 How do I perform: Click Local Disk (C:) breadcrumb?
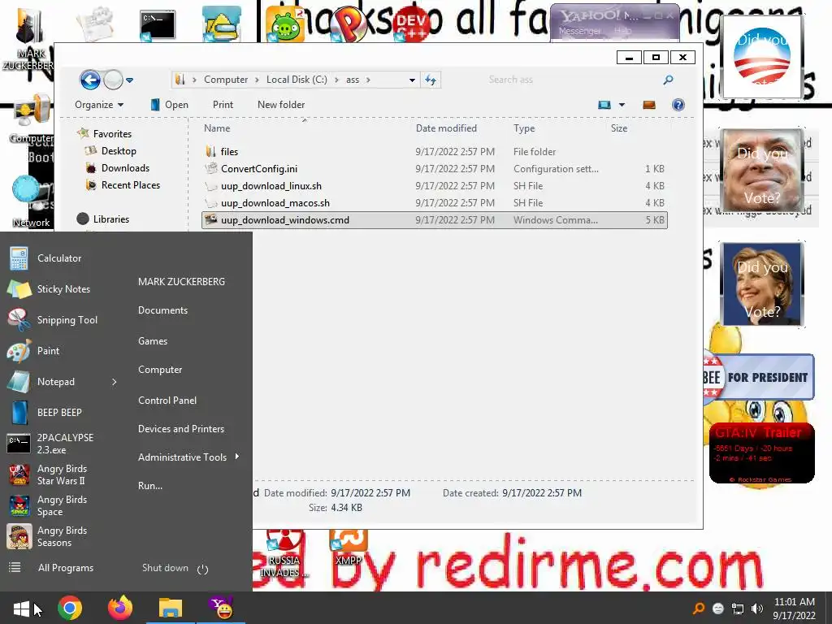pyautogui.click(x=297, y=80)
